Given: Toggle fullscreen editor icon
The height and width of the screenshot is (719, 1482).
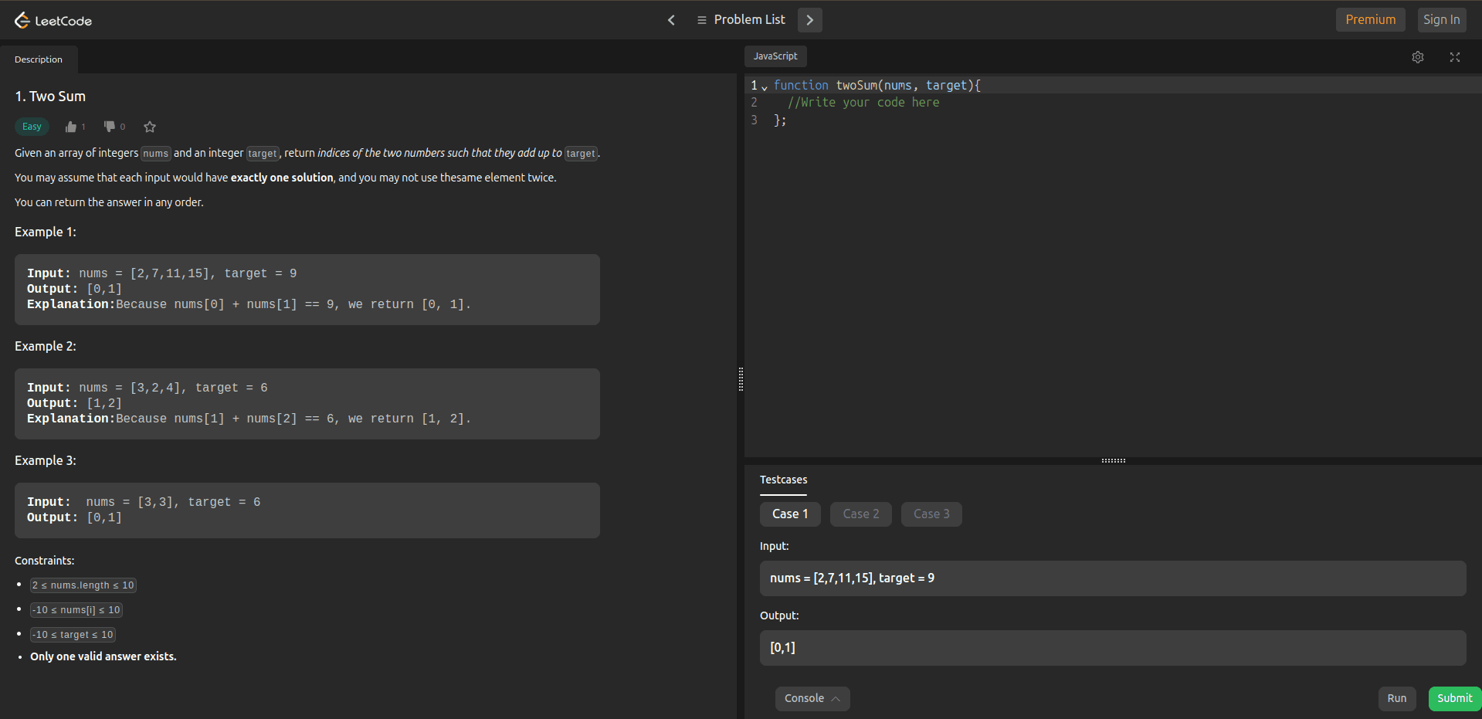Looking at the screenshot, I should click(x=1455, y=57).
